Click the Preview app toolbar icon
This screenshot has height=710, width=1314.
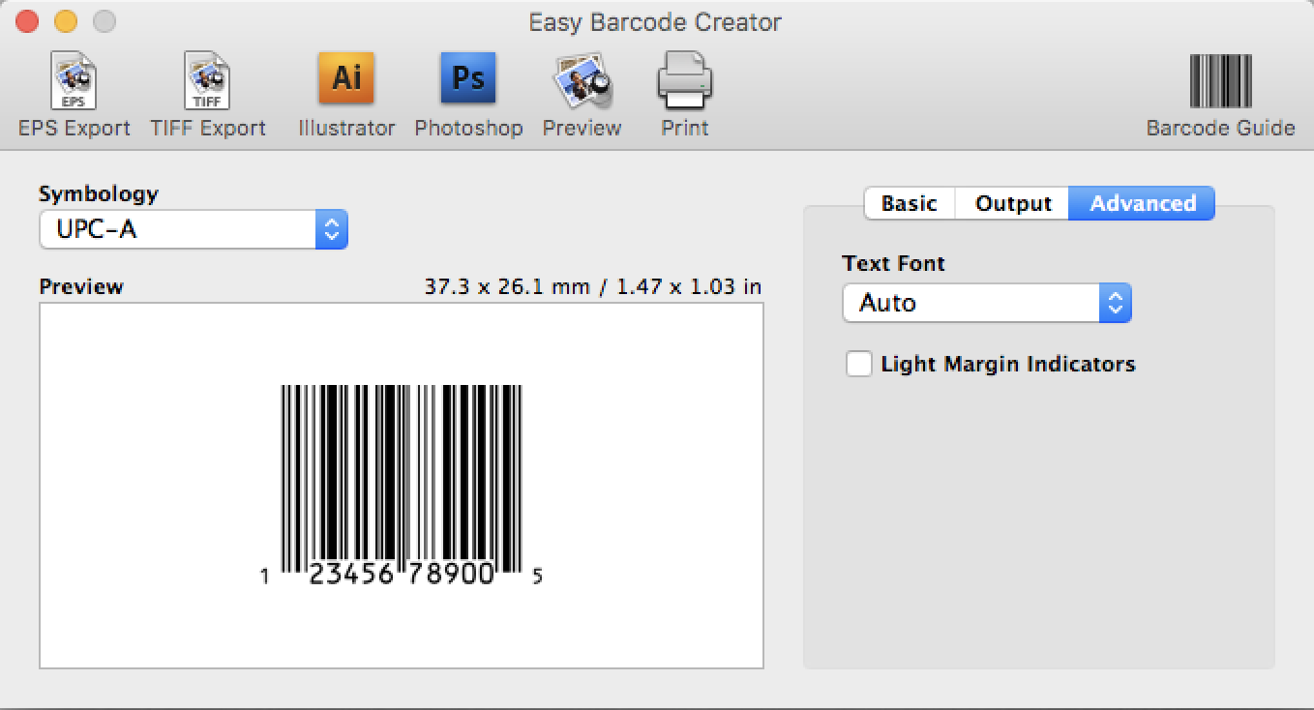point(582,82)
